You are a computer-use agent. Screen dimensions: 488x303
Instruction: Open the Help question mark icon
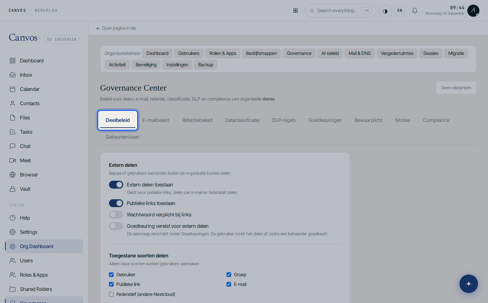pyautogui.click(x=13, y=218)
